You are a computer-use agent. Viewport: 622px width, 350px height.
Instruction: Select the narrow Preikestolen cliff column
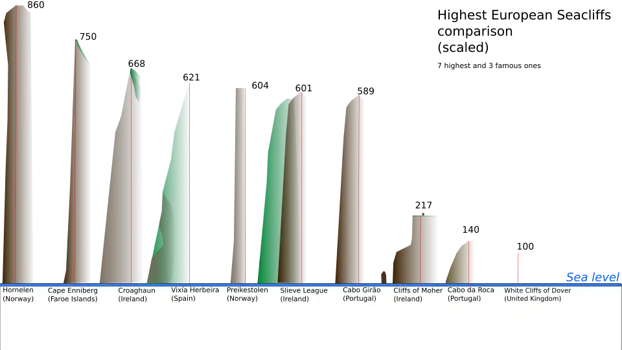pos(240,181)
